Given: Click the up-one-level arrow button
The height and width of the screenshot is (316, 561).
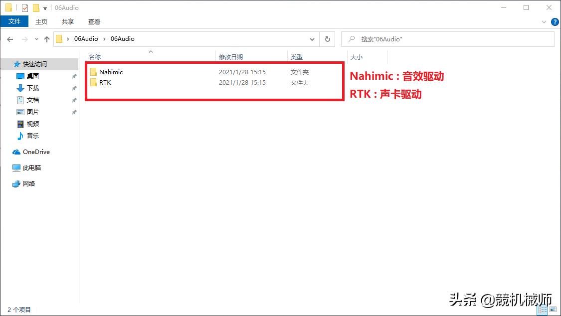Looking at the screenshot, I should click(47, 39).
